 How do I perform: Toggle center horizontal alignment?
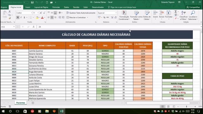[x=52, y=17]
